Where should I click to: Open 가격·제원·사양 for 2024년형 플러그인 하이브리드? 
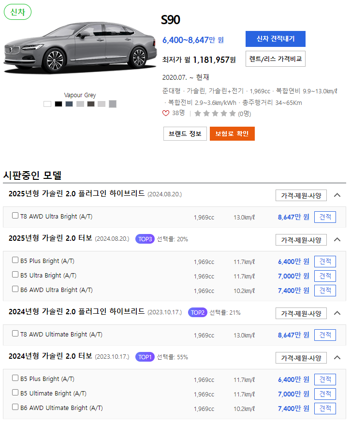(301, 313)
